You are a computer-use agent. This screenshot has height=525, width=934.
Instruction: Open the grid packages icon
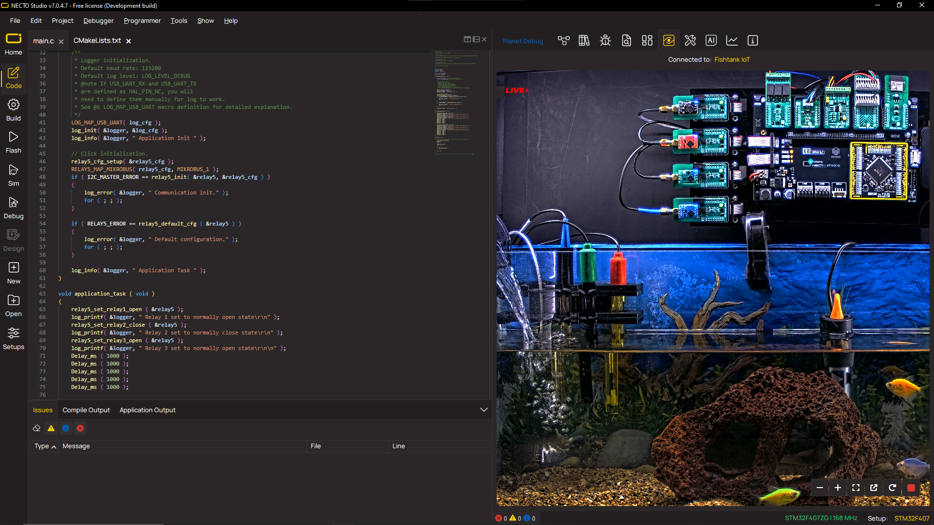click(x=647, y=41)
